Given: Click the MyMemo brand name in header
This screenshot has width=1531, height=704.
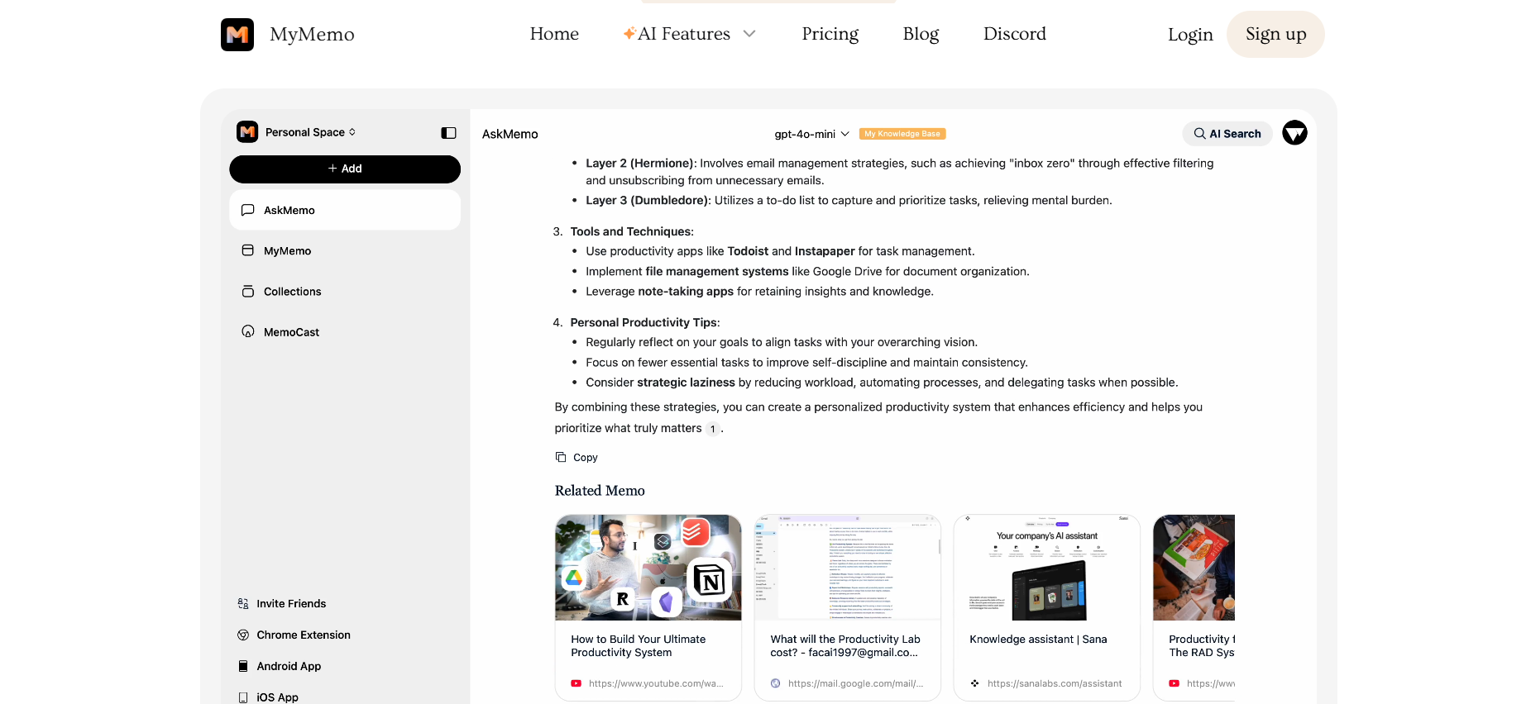Looking at the screenshot, I should (312, 35).
